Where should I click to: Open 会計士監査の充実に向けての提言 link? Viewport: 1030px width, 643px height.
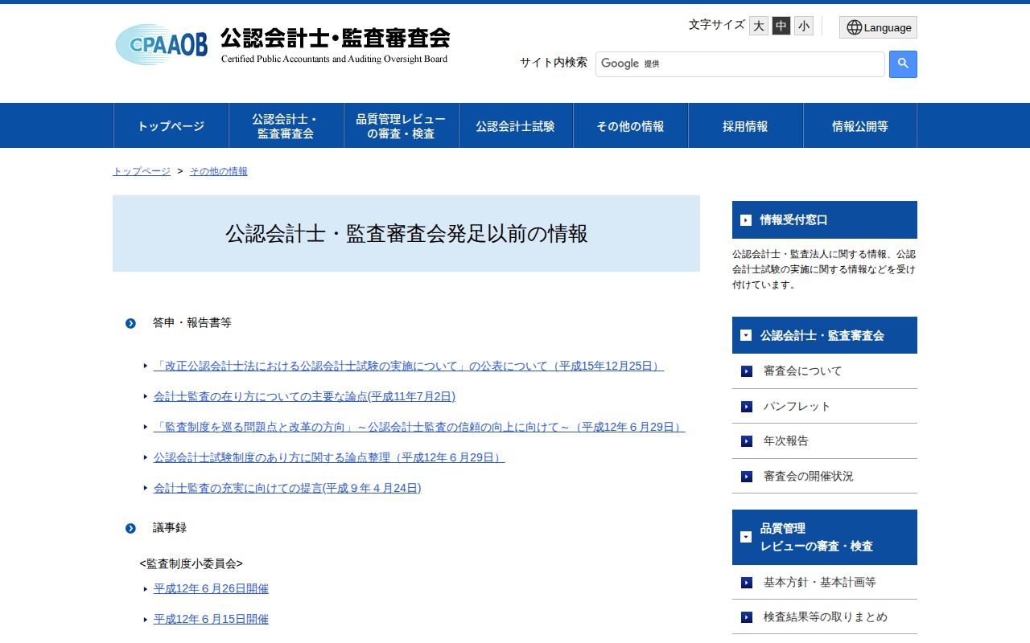pyautogui.click(x=287, y=488)
